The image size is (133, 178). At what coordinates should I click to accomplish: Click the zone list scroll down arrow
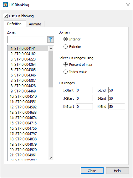[51, 158]
